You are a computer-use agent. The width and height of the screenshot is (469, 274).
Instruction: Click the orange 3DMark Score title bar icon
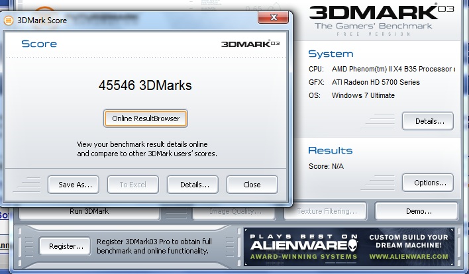pos(9,20)
